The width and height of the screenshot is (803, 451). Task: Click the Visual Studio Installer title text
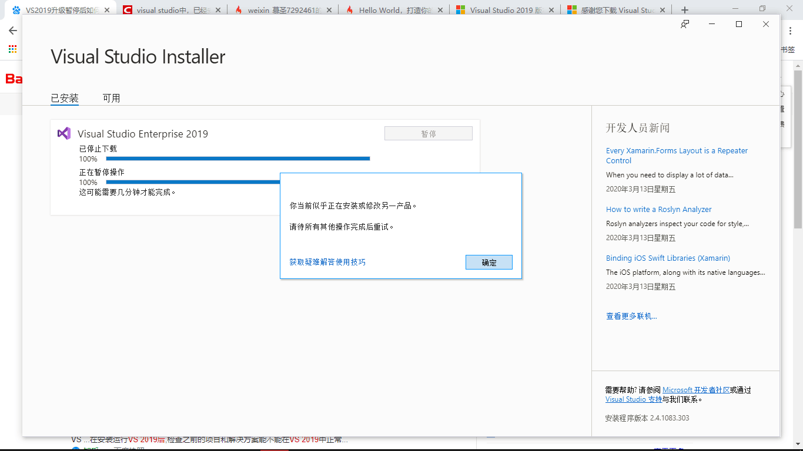pyautogui.click(x=138, y=57)
